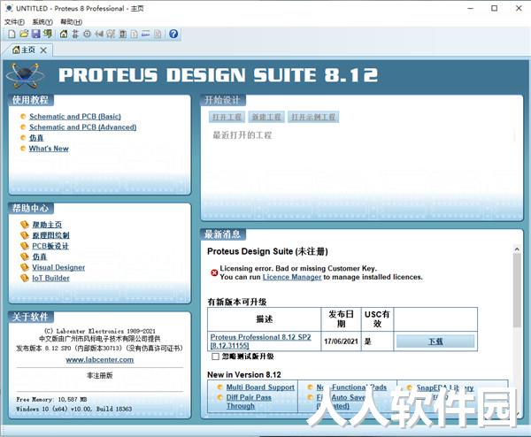Open PCB Layout toolbar icon
Screen dimensions: 531x437
pyautogui.click(x=87, y=34)
